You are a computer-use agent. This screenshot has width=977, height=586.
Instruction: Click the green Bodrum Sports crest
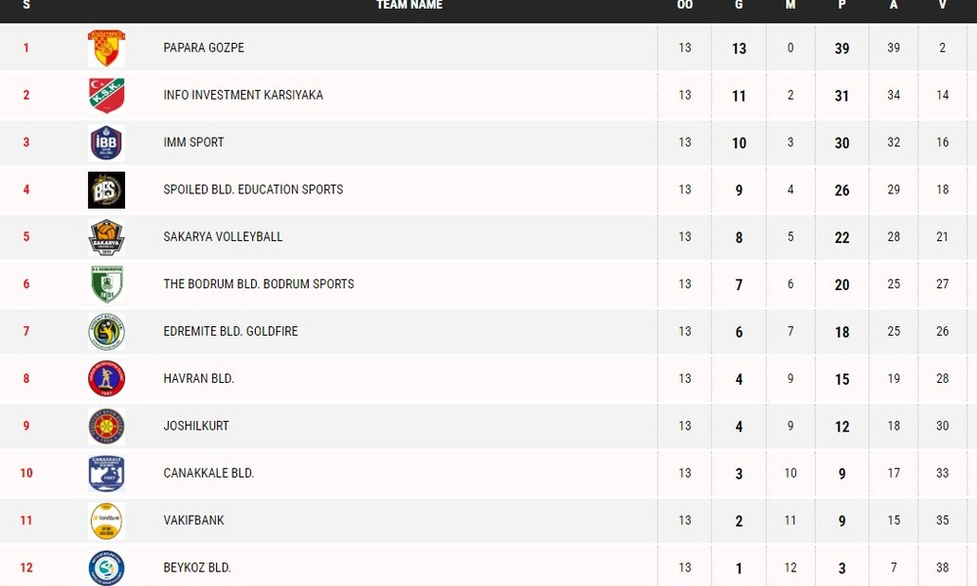(106, 284)
